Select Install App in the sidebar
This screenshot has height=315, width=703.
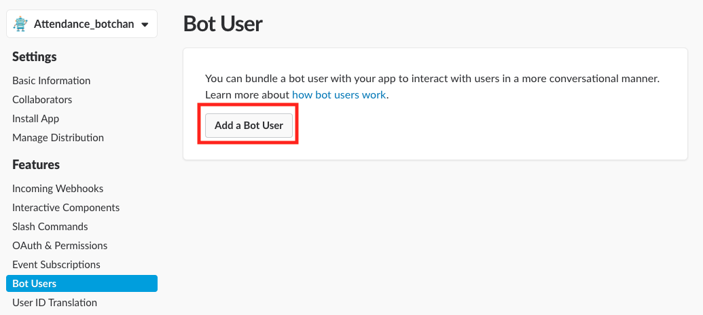35,119
